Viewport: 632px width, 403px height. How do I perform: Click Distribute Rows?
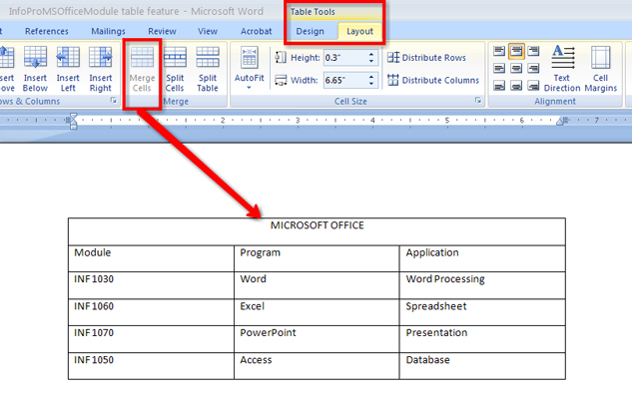click(426, 58)
